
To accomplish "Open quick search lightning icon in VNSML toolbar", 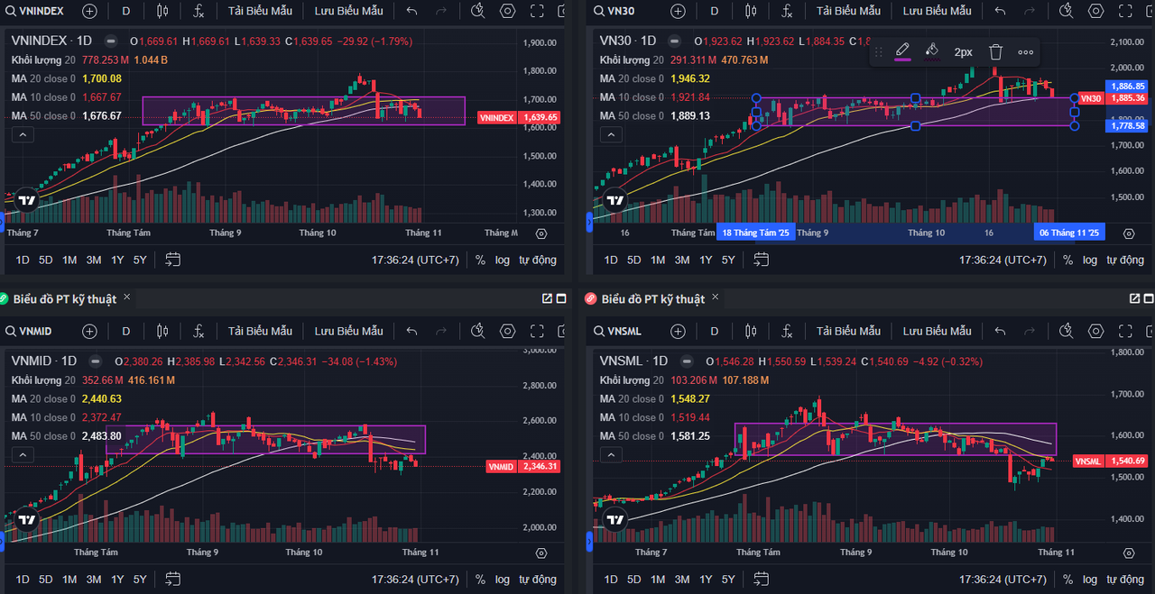I will tap(1067, 331).
